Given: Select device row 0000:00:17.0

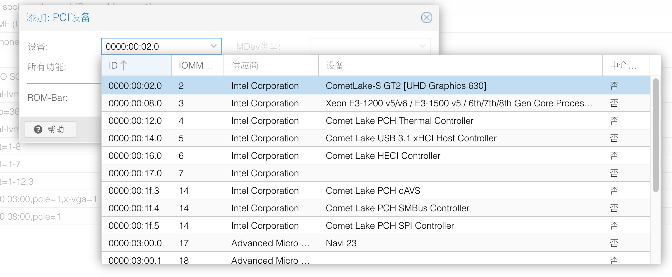Looking at the screenshot, I should click(376, 173).
